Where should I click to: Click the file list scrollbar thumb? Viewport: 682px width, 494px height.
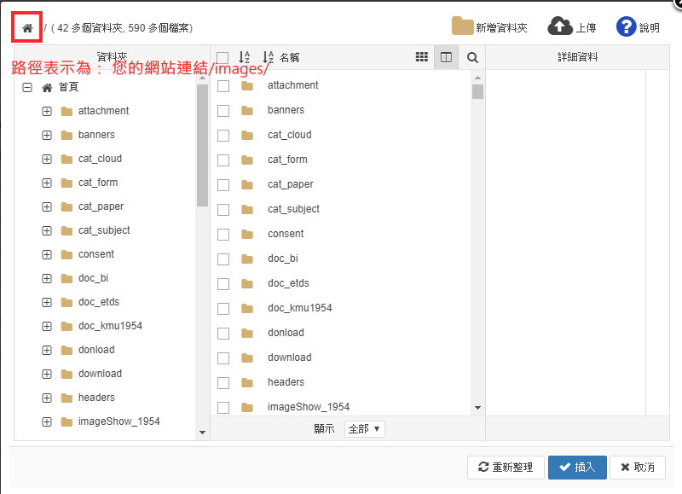click(477, 92)
